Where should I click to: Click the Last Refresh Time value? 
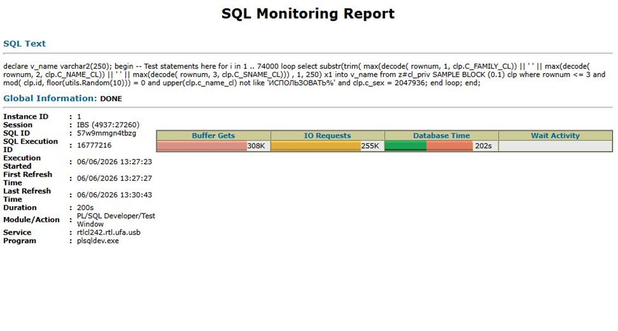click(114, 195)
